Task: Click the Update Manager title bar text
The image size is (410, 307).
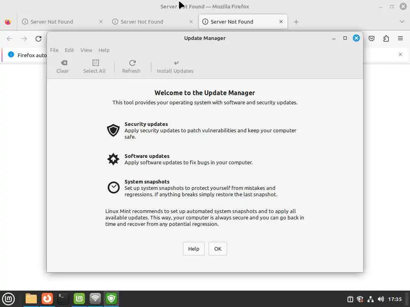Action: click(205, 38)
